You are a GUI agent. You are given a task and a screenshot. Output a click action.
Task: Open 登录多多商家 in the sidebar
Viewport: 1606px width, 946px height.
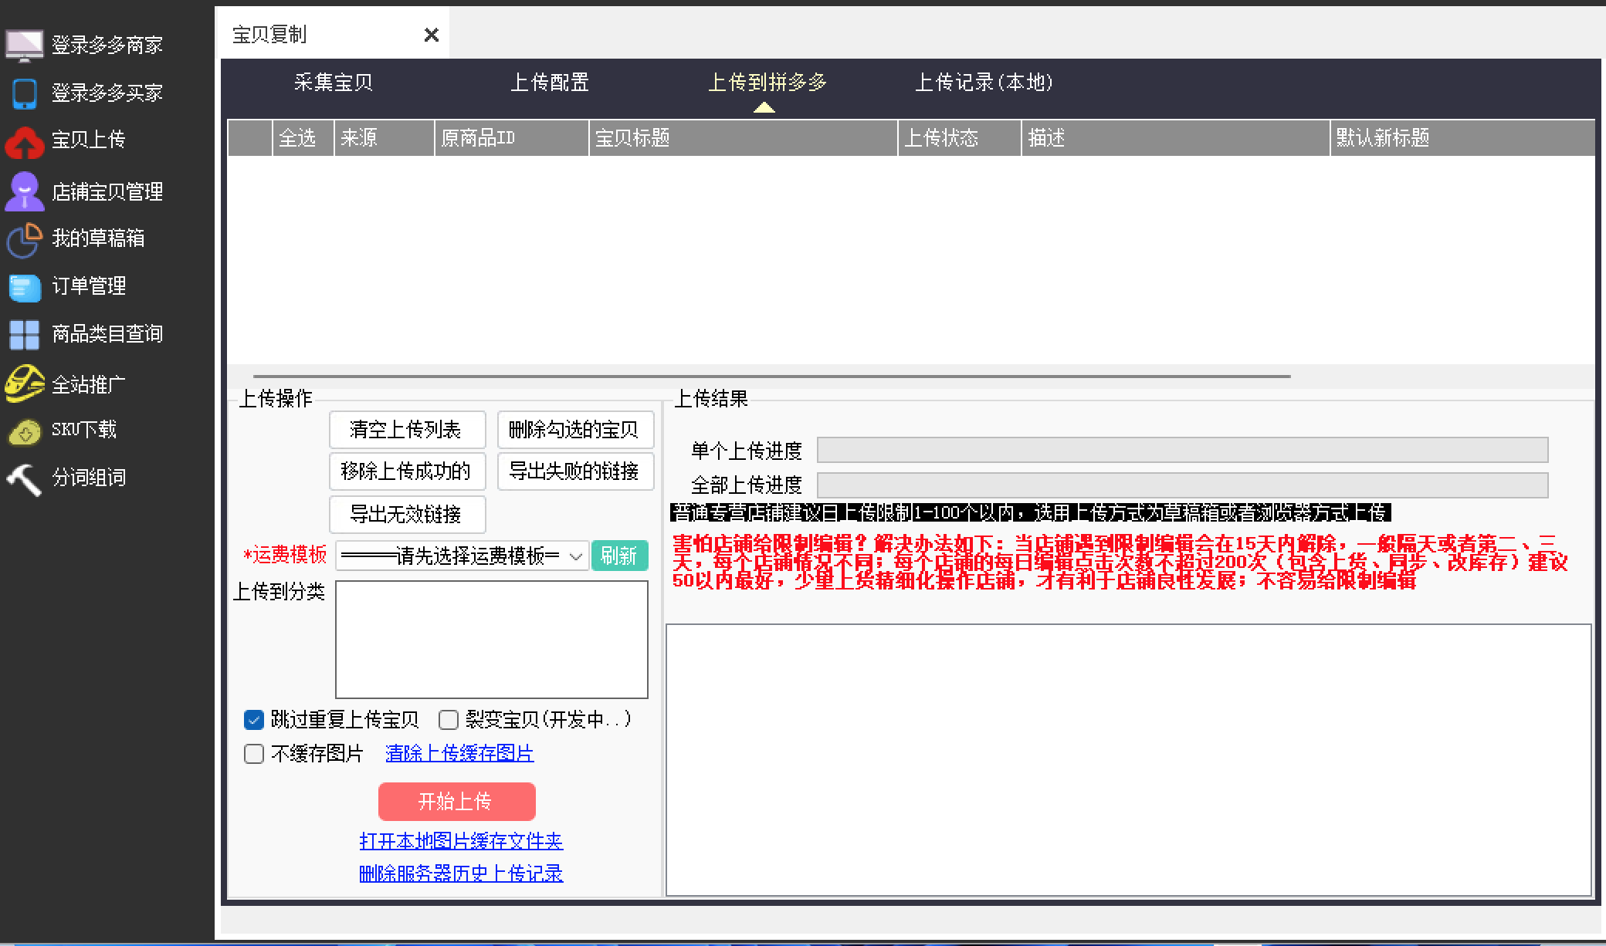tap(107, 46)
